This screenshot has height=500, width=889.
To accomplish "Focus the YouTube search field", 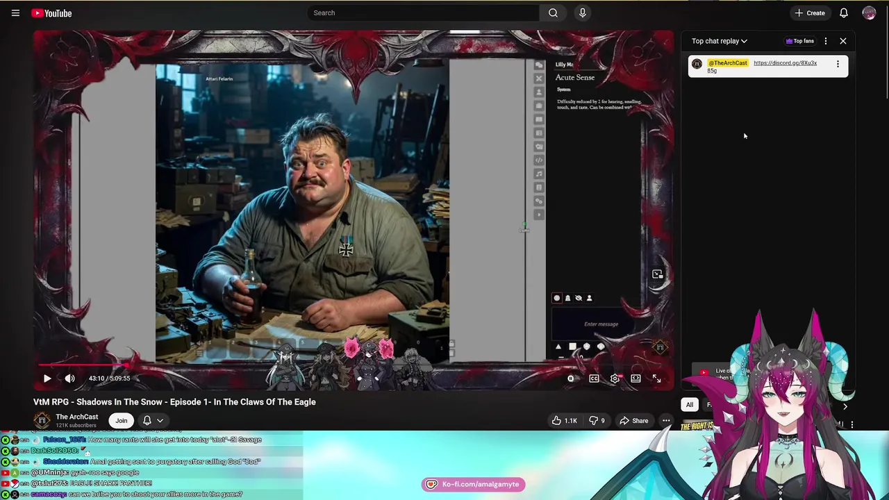I will (423, 12).
